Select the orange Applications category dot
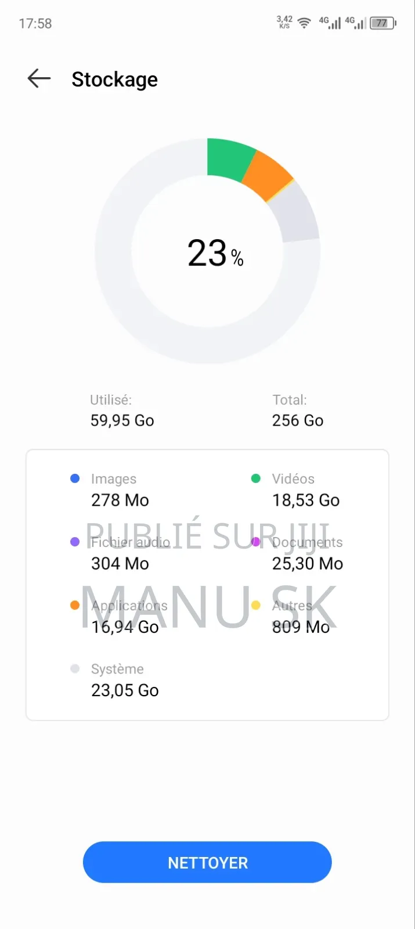415x929 pixels. click(x=75, y=604)
